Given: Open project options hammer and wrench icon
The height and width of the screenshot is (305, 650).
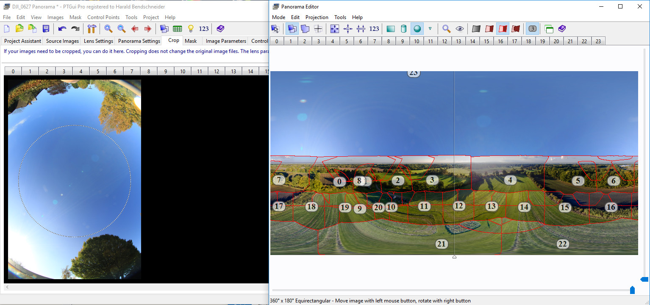Looking at the screenshot, I should click(92, 29).
